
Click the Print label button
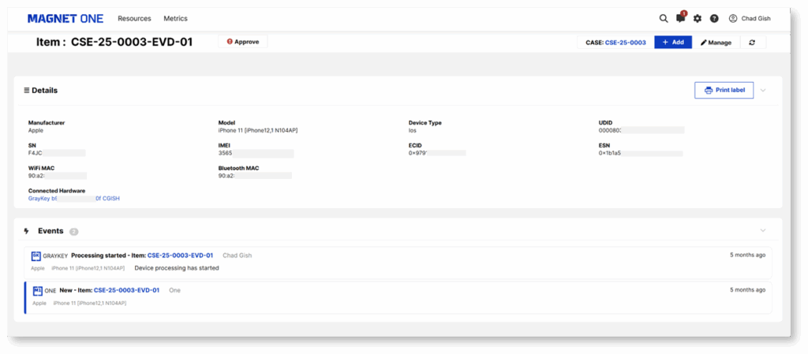coord(724,90)
